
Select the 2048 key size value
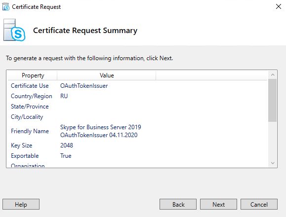pos(67,145)
